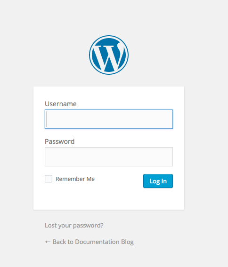
Task: Click the Password label
Action: point(59,141)
